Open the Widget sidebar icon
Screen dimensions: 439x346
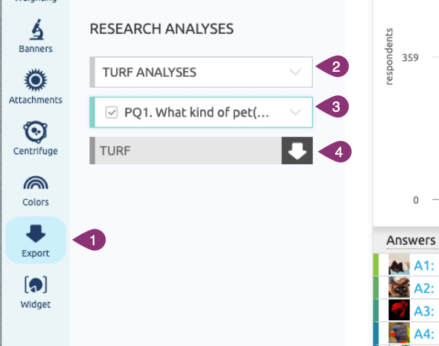click(36, 285)
